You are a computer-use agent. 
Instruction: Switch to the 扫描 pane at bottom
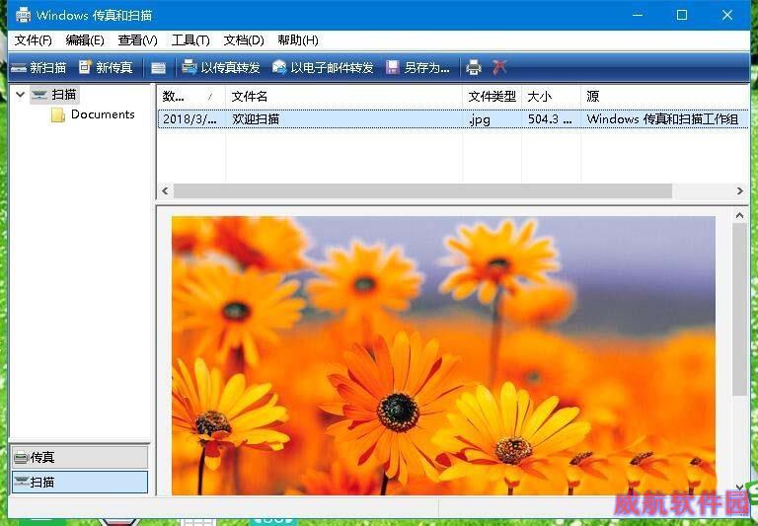[80, 482]
